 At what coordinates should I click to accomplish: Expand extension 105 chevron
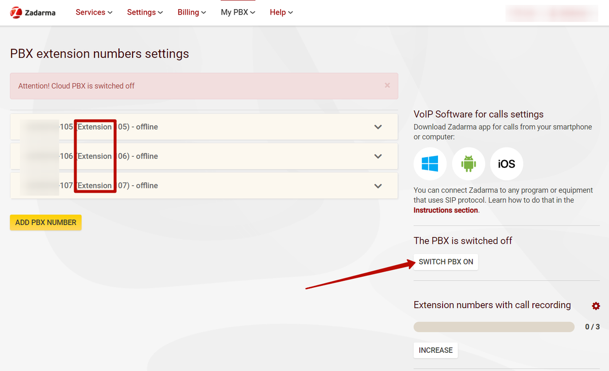click(378, 127)
